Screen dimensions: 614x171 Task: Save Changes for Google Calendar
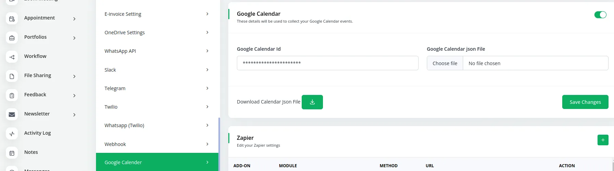point(585,102)
